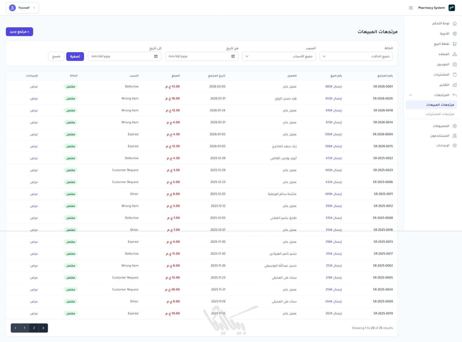462x342 pixels.
Task: Select sales returns 'مرتجعات المبيعات' submenu item
Action: click(440, 105)
